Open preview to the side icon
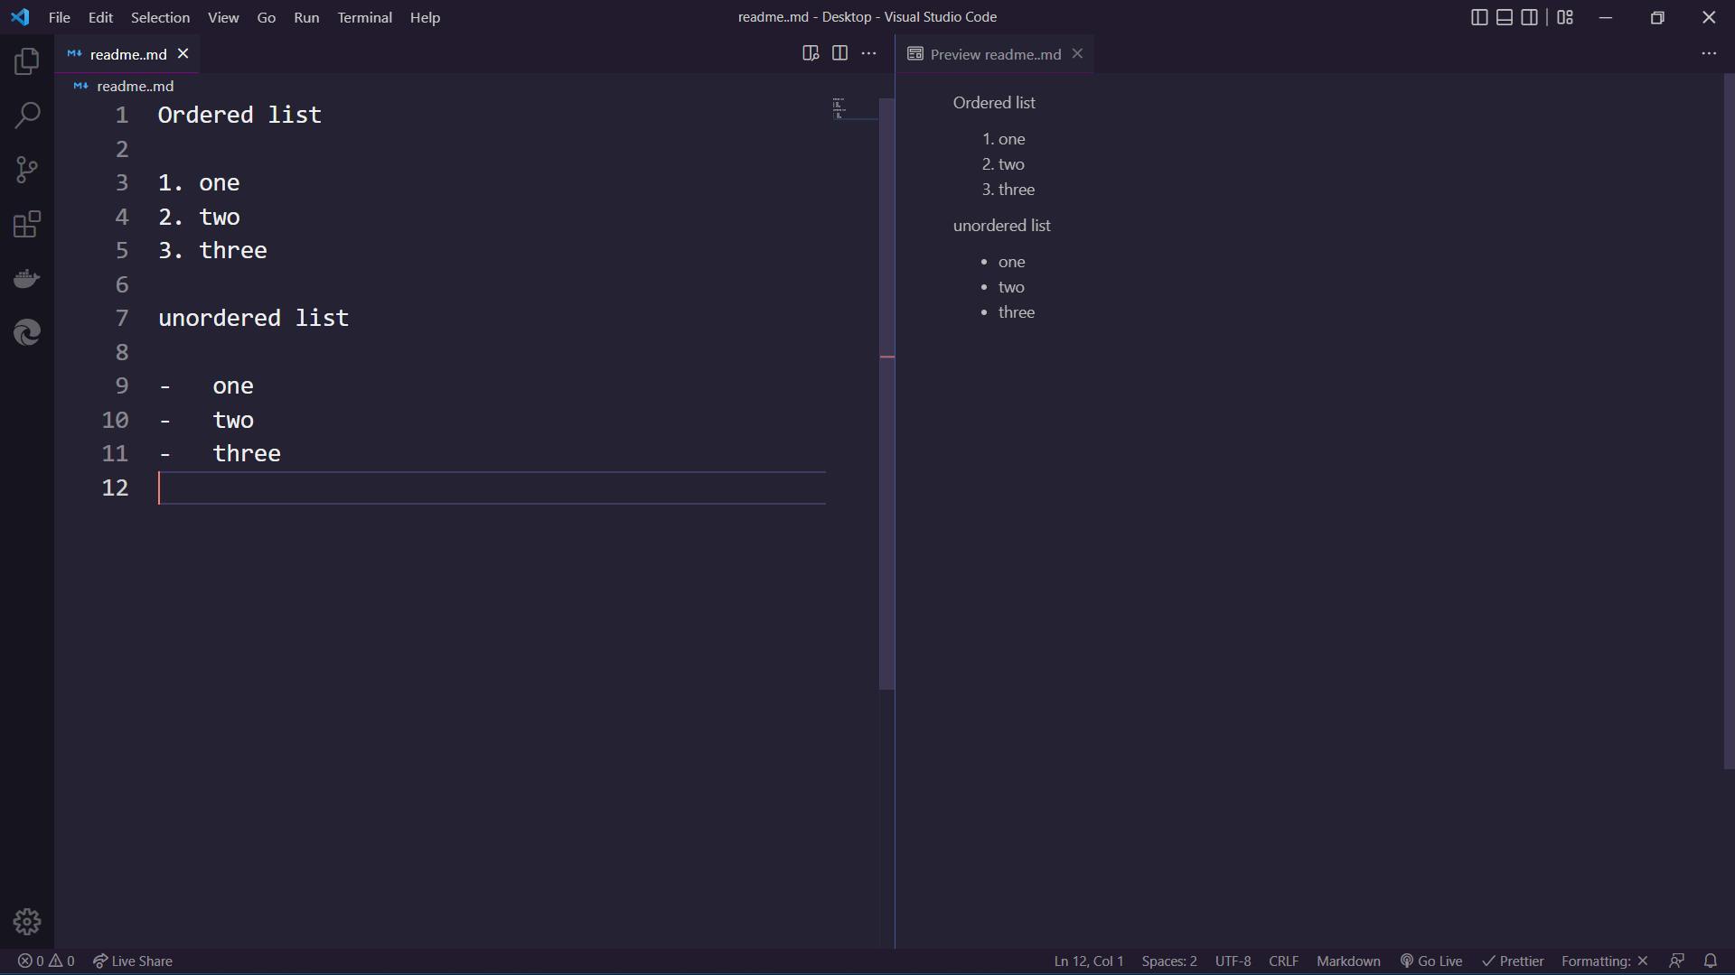1735x975 pixels. pos(811,53)
